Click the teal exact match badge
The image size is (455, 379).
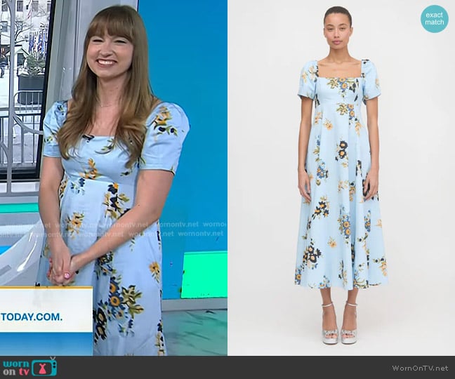pyautogui.click(x=435, y=18)
